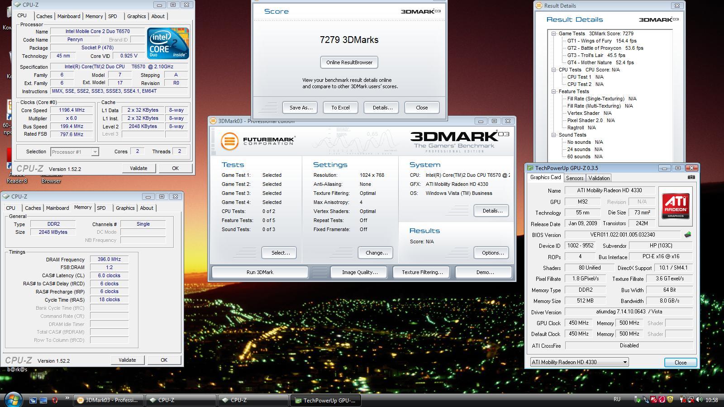Switch to Caches tab in top CPU-Z window
The image size is (724, 407).
tap(44, 16)
